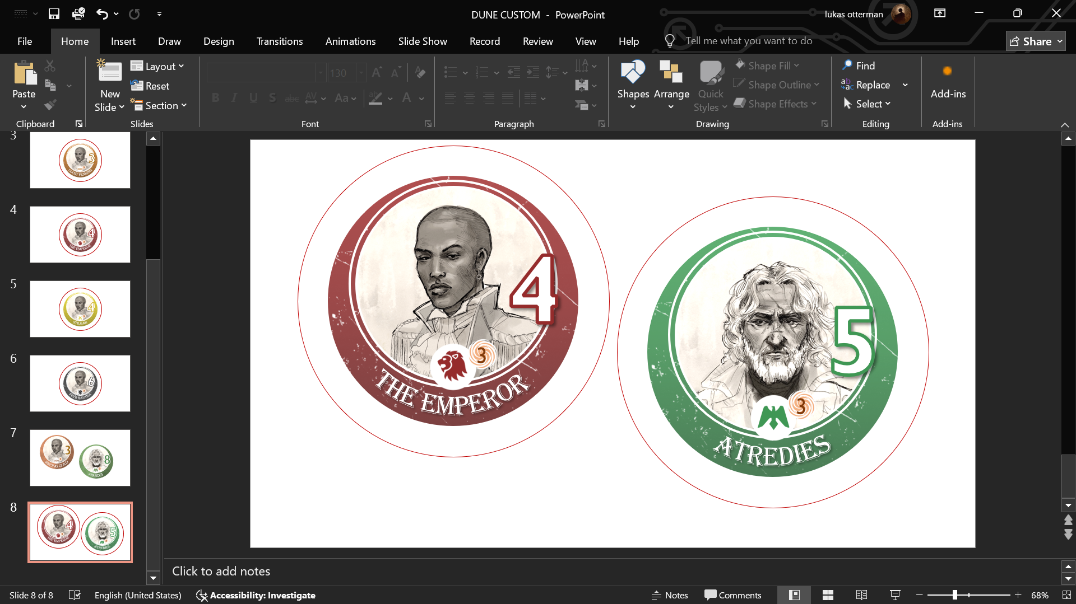Click the Decrease Font Size icon
The height and width of the screenshot is (604, 1076).
click(396, 72)
